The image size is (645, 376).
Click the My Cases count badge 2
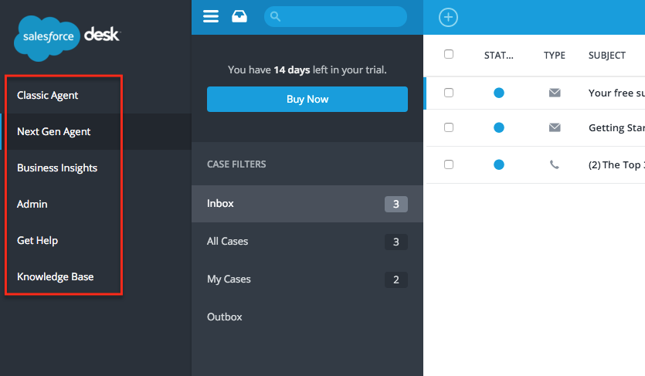point(396,279)
